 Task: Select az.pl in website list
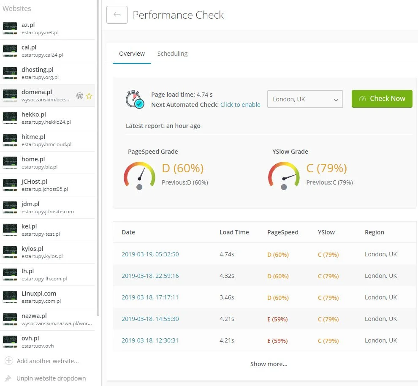[47, 28]
